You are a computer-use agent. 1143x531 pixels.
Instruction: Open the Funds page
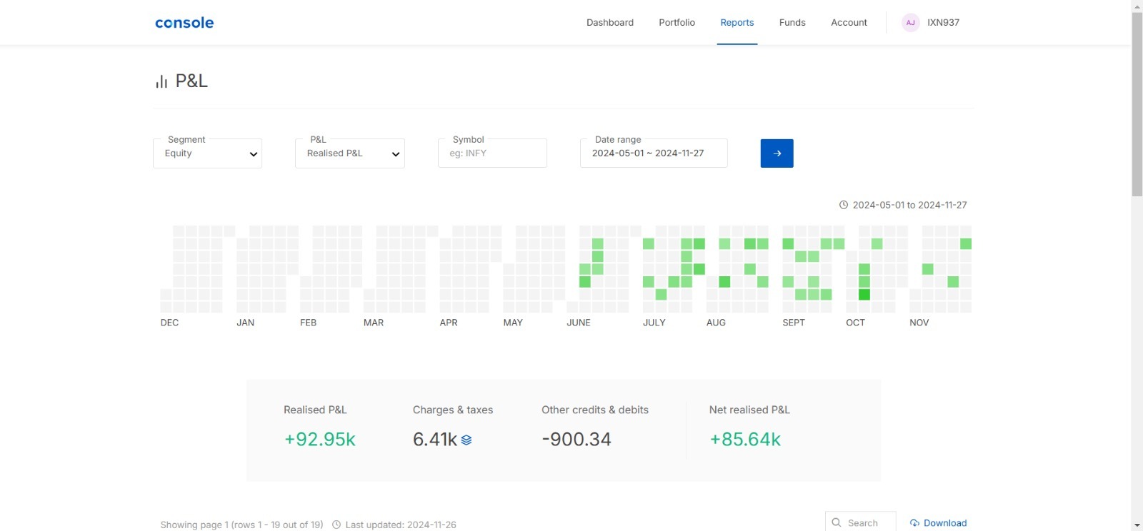tap(792, 23)
